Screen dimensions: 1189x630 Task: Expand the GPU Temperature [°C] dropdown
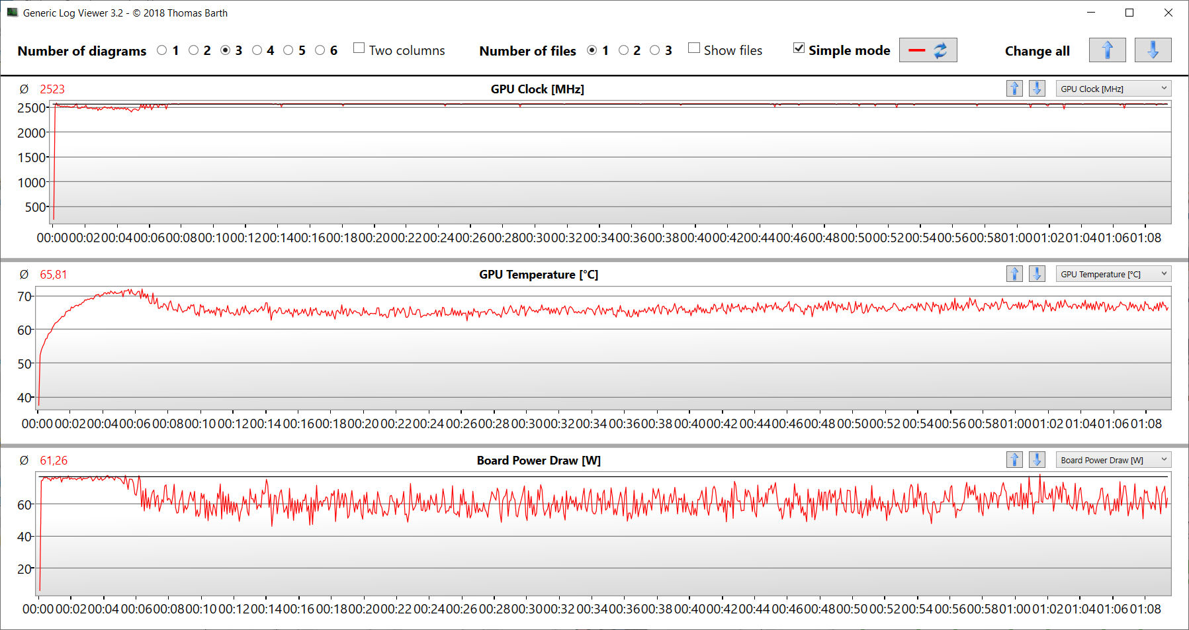coord(1113,274)
